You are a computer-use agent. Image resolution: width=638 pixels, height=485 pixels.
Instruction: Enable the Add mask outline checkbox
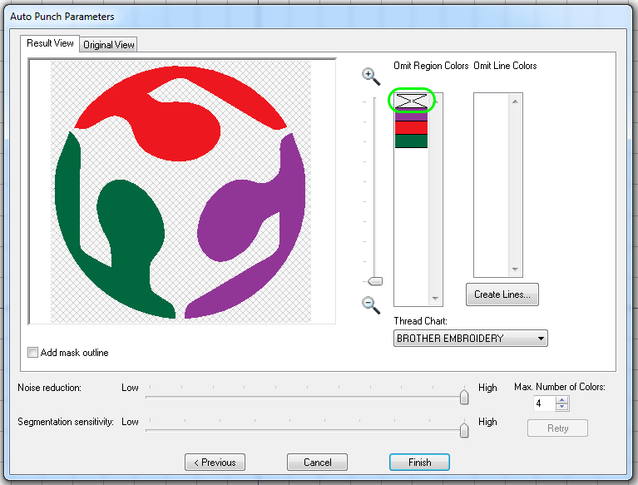click(32, 353)
